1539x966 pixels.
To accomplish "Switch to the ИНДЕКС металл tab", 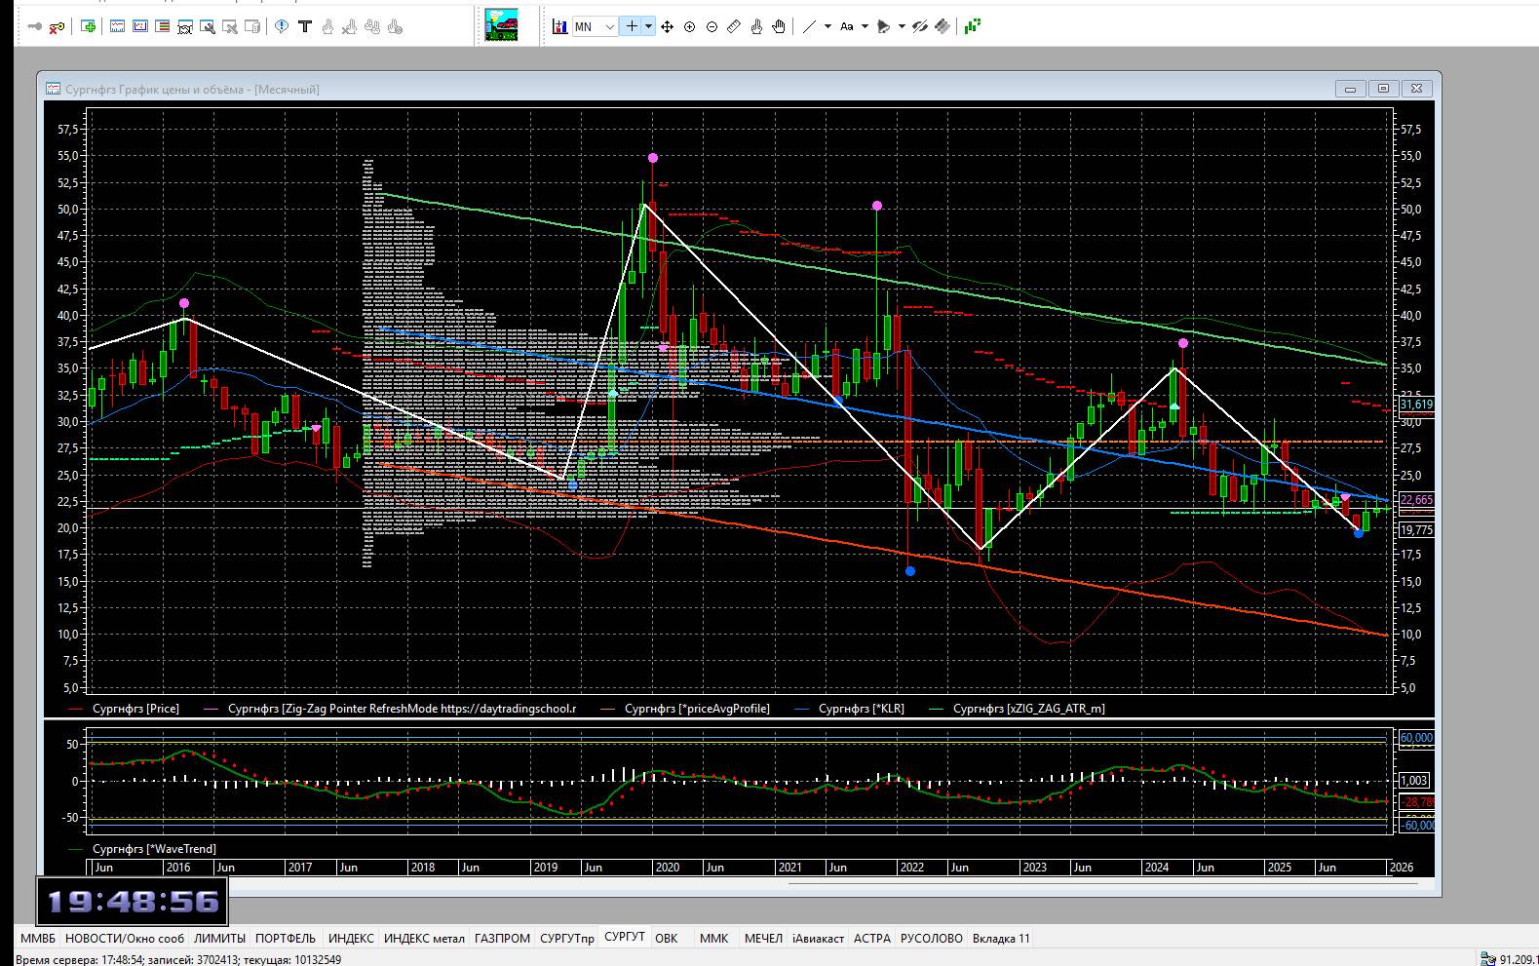I will [424, 939].
